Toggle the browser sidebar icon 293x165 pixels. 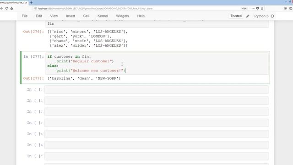tap(291, 8)
